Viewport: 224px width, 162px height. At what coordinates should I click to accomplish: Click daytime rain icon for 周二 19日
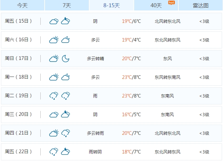point(54,96)
